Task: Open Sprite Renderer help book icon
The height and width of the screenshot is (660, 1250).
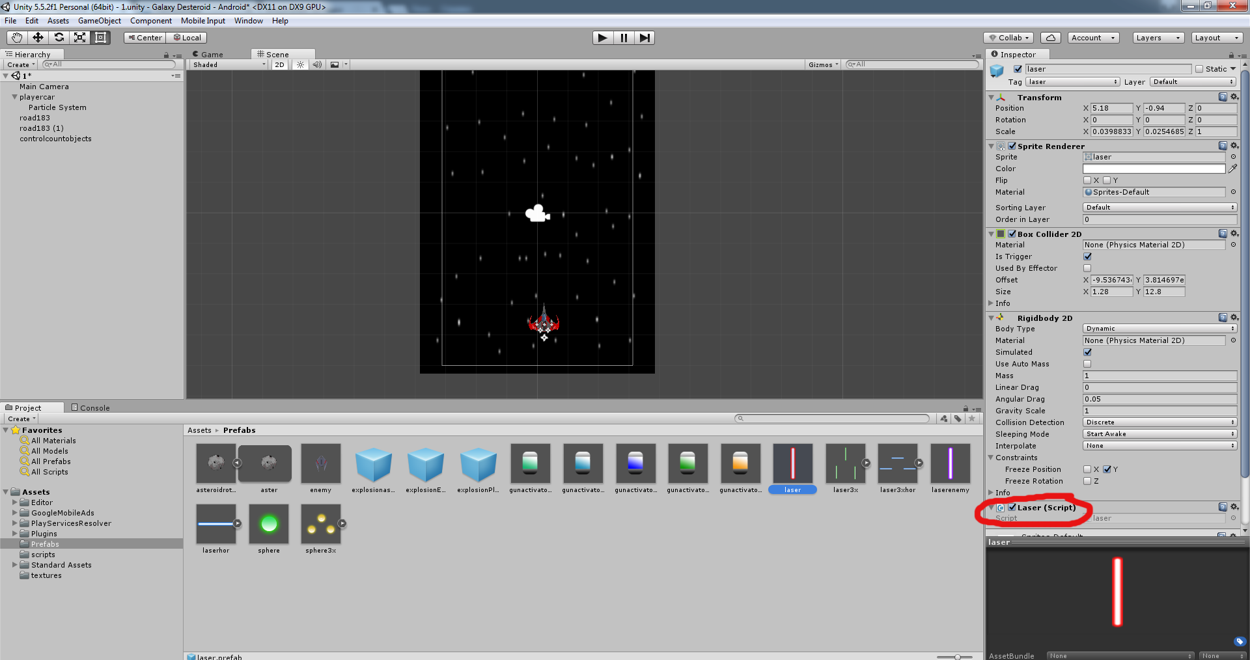Action: (x=1223, y=146)
